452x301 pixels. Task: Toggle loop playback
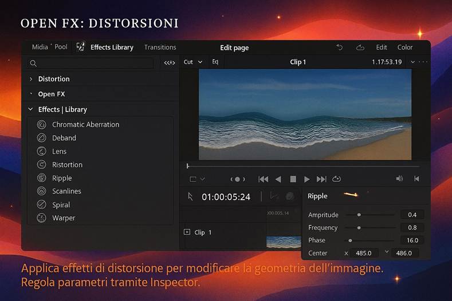point(336,179)
